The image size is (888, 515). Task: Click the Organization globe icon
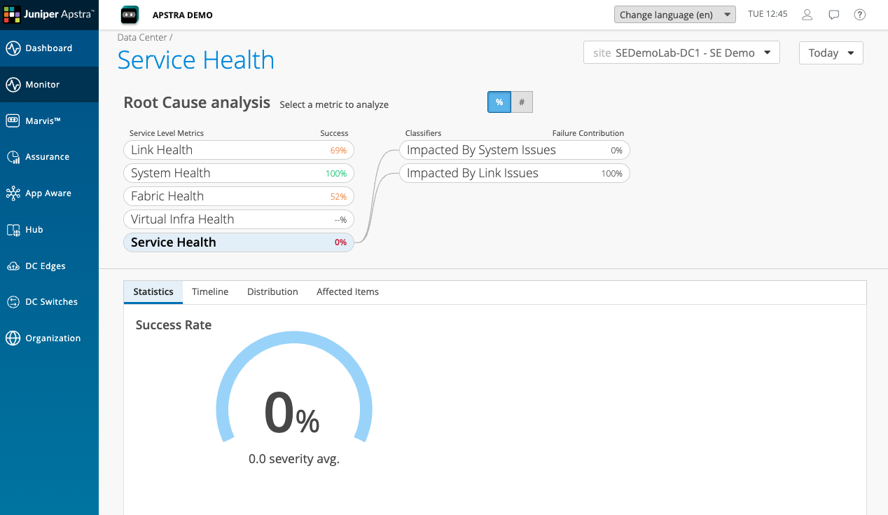(x=13, y=338)
